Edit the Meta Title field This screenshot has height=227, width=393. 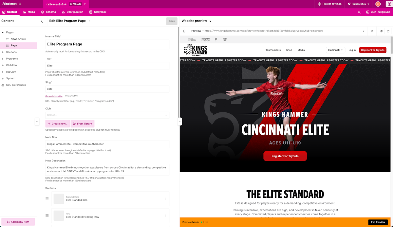click(107, 144)
